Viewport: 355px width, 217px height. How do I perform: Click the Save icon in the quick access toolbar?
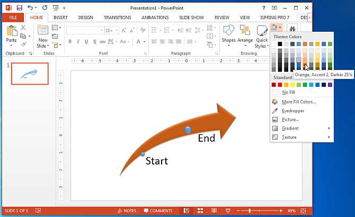(20, 8)
